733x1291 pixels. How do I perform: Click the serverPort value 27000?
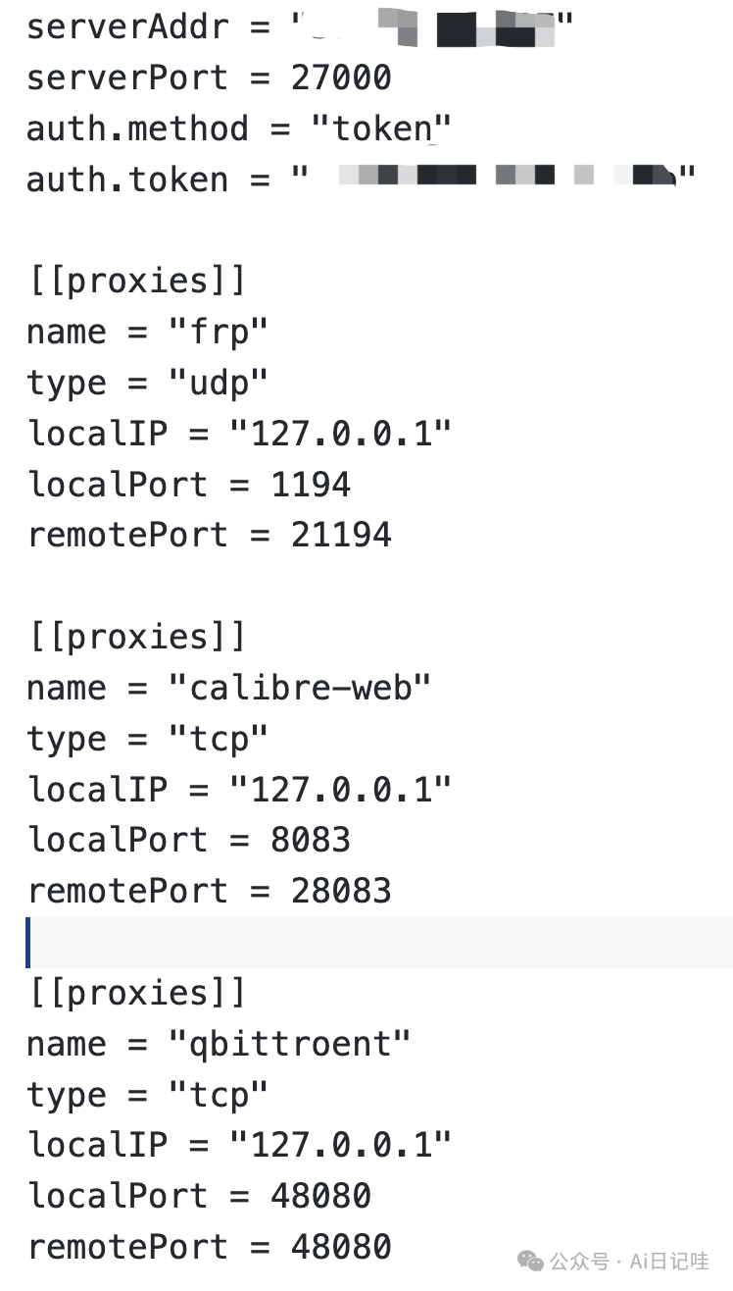pos(341,77)
